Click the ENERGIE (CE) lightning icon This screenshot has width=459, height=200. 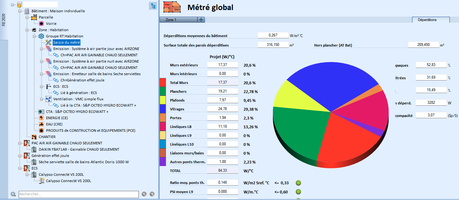click(x=41, y=118)
